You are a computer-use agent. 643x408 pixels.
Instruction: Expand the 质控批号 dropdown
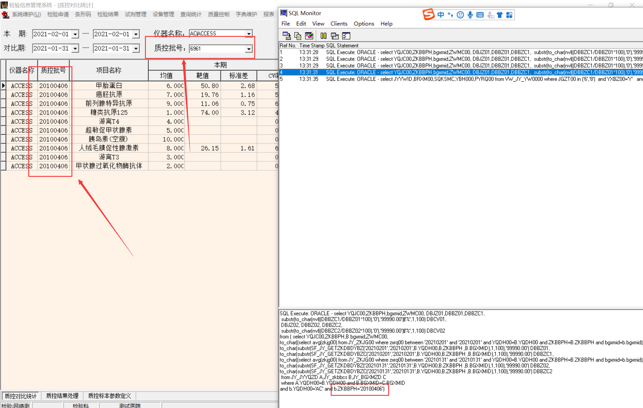tap(249, 49)
